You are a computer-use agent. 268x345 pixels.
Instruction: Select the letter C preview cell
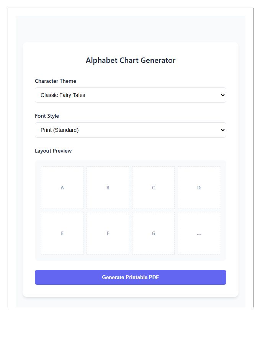pos(153,187)
